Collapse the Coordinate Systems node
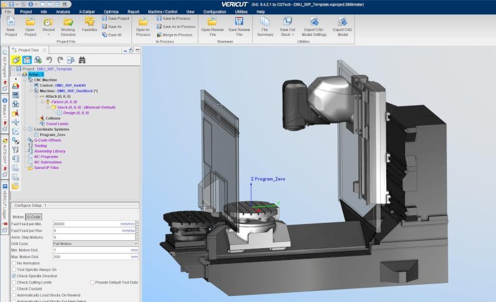Image resolution: width=496 pixels, height=302 pixels. click(x=25, y=129)
